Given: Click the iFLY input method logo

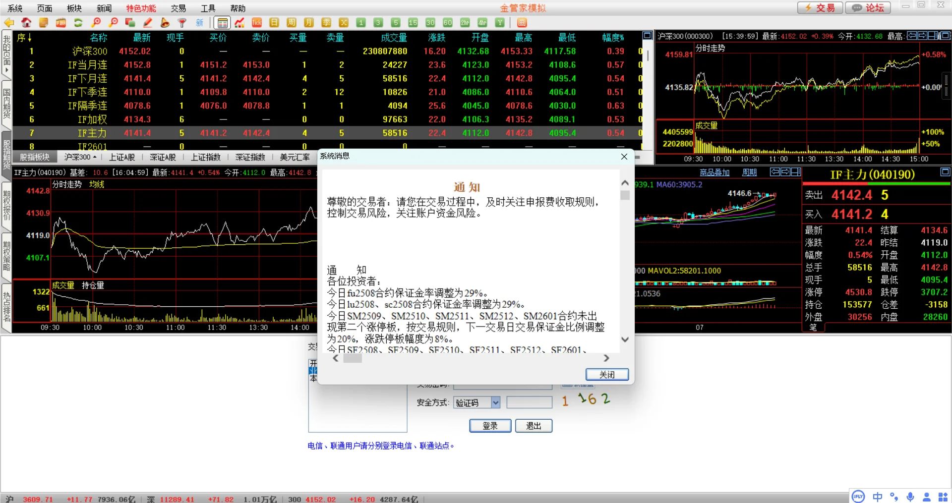Looking at the screenshot, I should pos(858,497).
